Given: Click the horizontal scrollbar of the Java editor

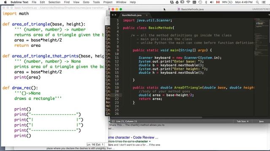Looking at the screenshot, I should pos(157,117).
